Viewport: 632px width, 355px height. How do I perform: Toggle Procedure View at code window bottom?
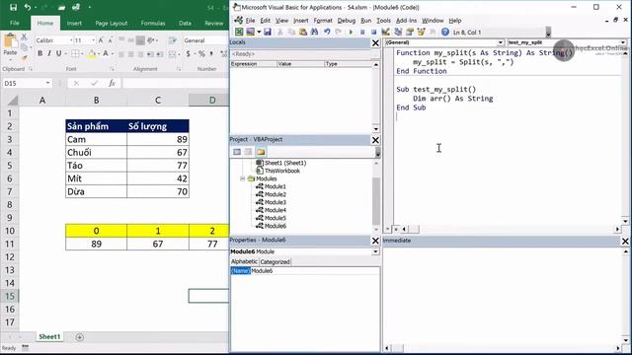[x=388, y=229]
